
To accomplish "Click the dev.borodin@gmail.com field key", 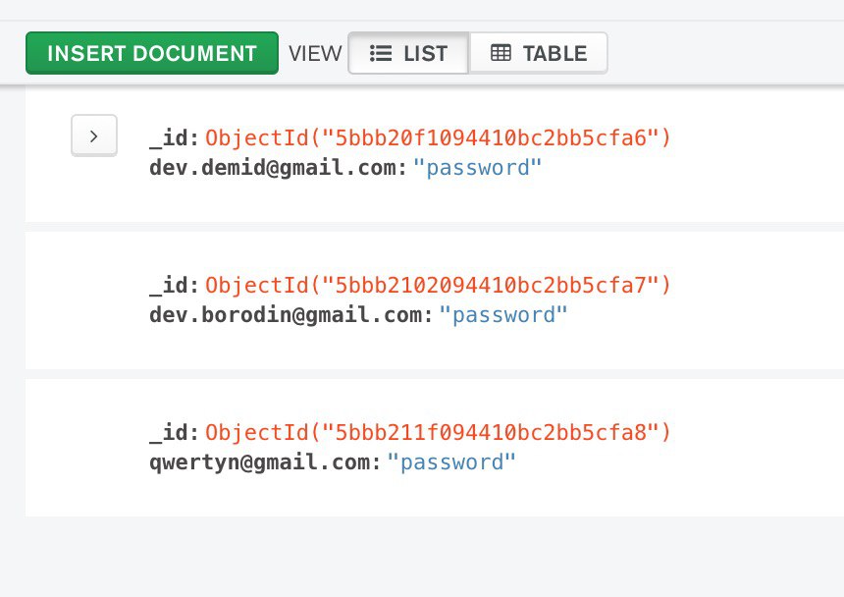I will 288,315.
